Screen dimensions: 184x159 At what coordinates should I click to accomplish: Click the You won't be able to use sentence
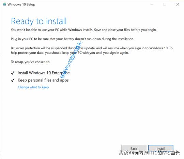[84, 30]
